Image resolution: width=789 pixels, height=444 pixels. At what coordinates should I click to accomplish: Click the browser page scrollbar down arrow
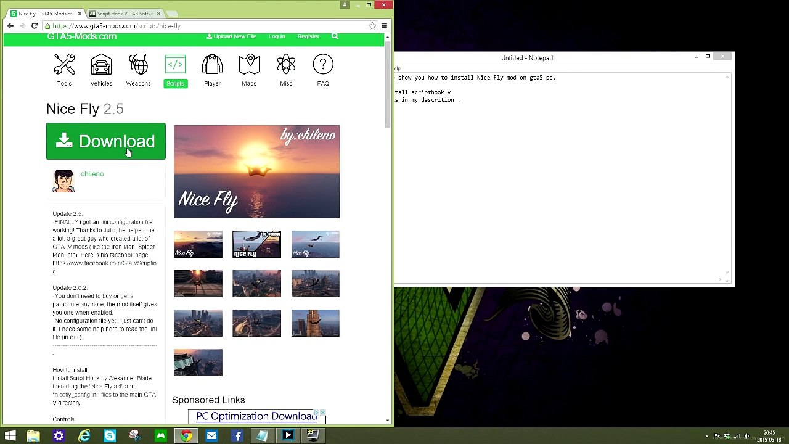click(x=388, y=420)
